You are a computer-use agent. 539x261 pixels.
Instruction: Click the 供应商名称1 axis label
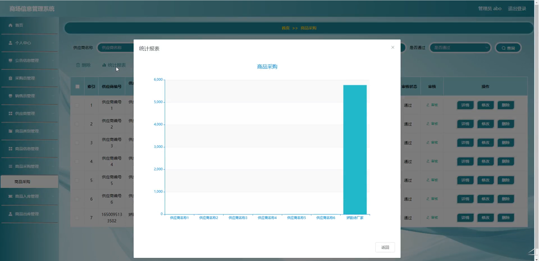pos(179,218)
